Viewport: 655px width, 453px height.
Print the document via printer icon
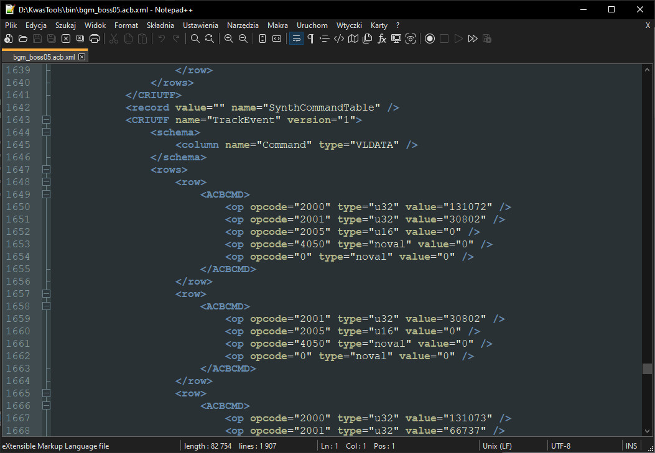tap(94, 38)
